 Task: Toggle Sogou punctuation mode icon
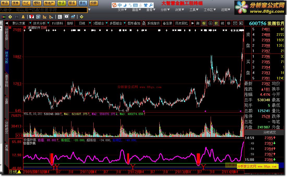tap(130, 5)
